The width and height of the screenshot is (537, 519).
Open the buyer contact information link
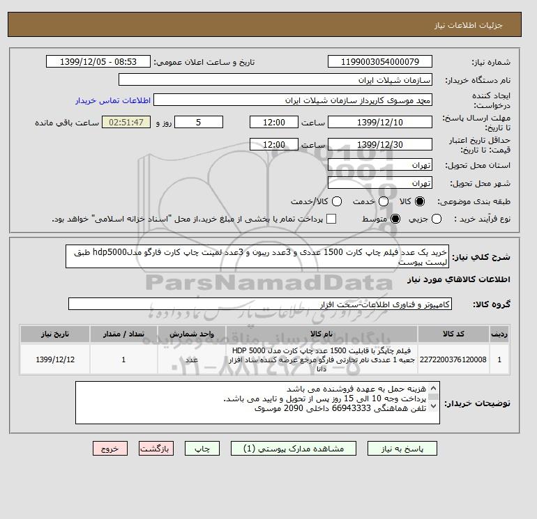113,100
